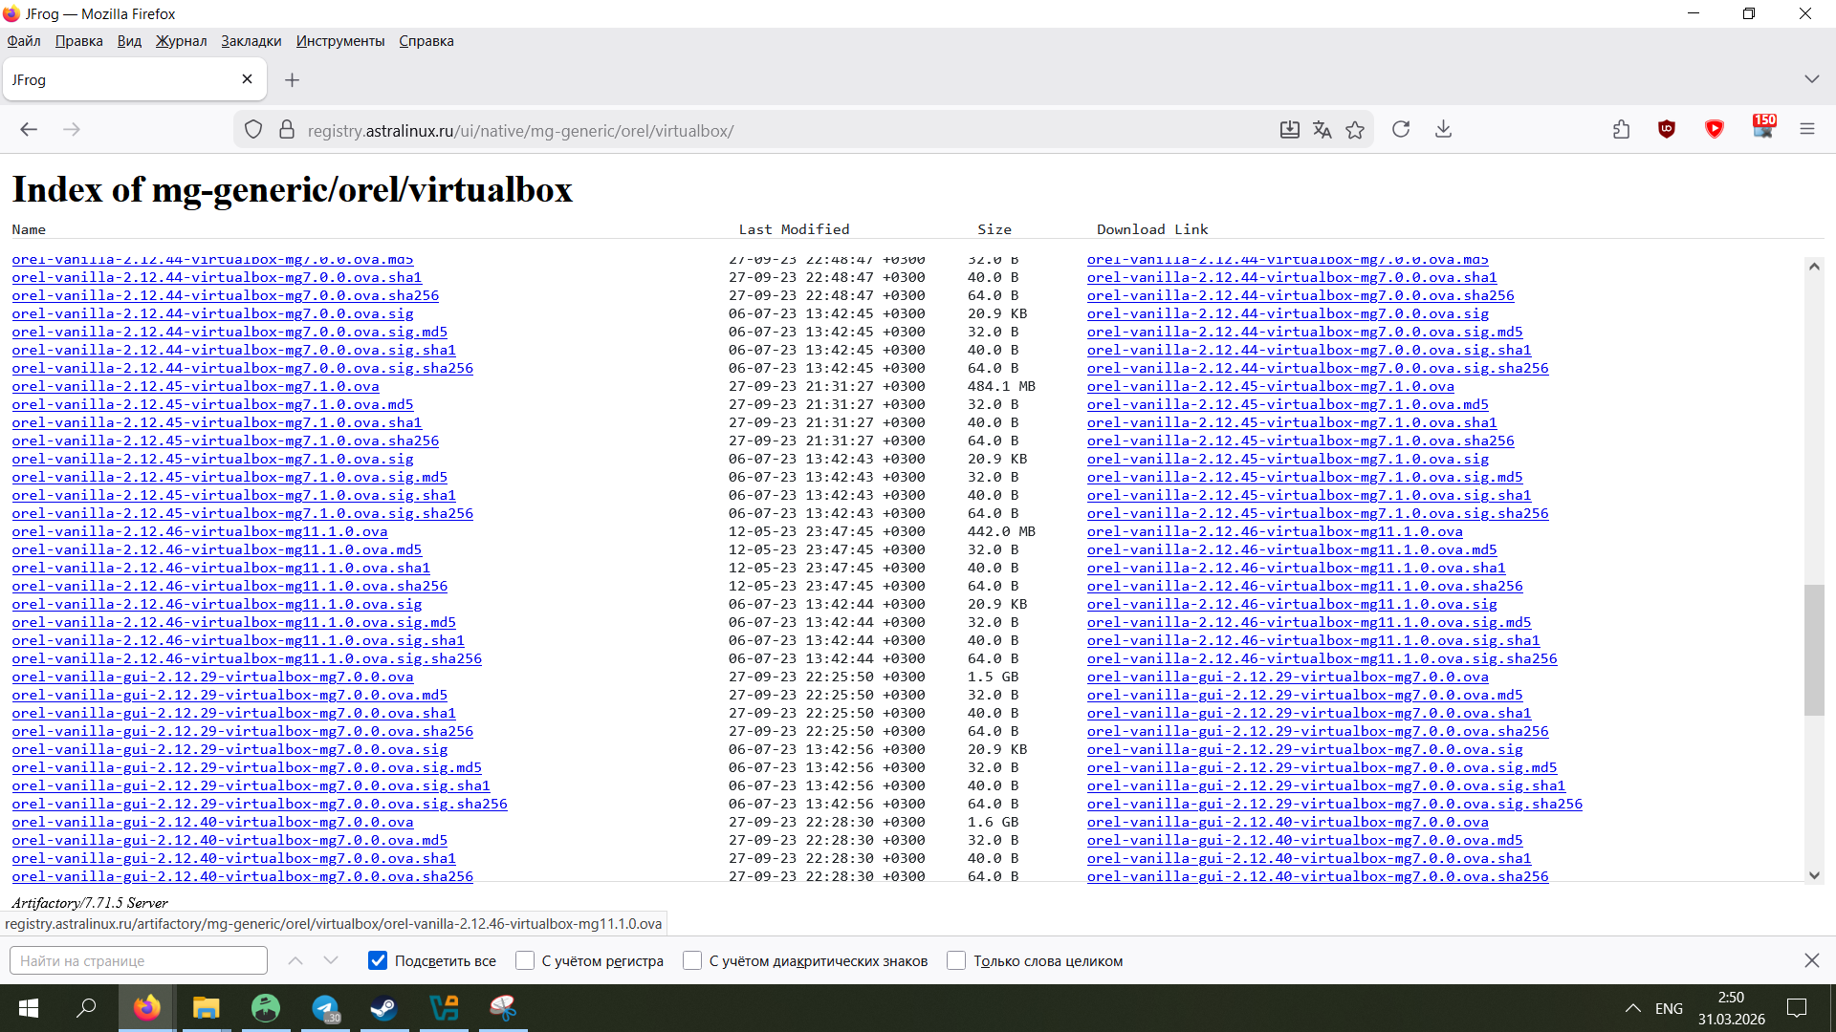Toggle the 'Подсветить все' checkbox
Image resolution: width=1836 pixels, height=1032 pixels.
378,960
